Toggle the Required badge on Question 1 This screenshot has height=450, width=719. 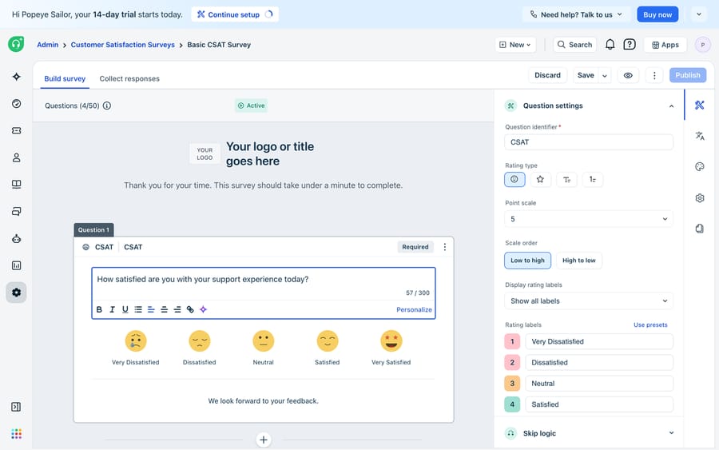click(x=415, y=247)
